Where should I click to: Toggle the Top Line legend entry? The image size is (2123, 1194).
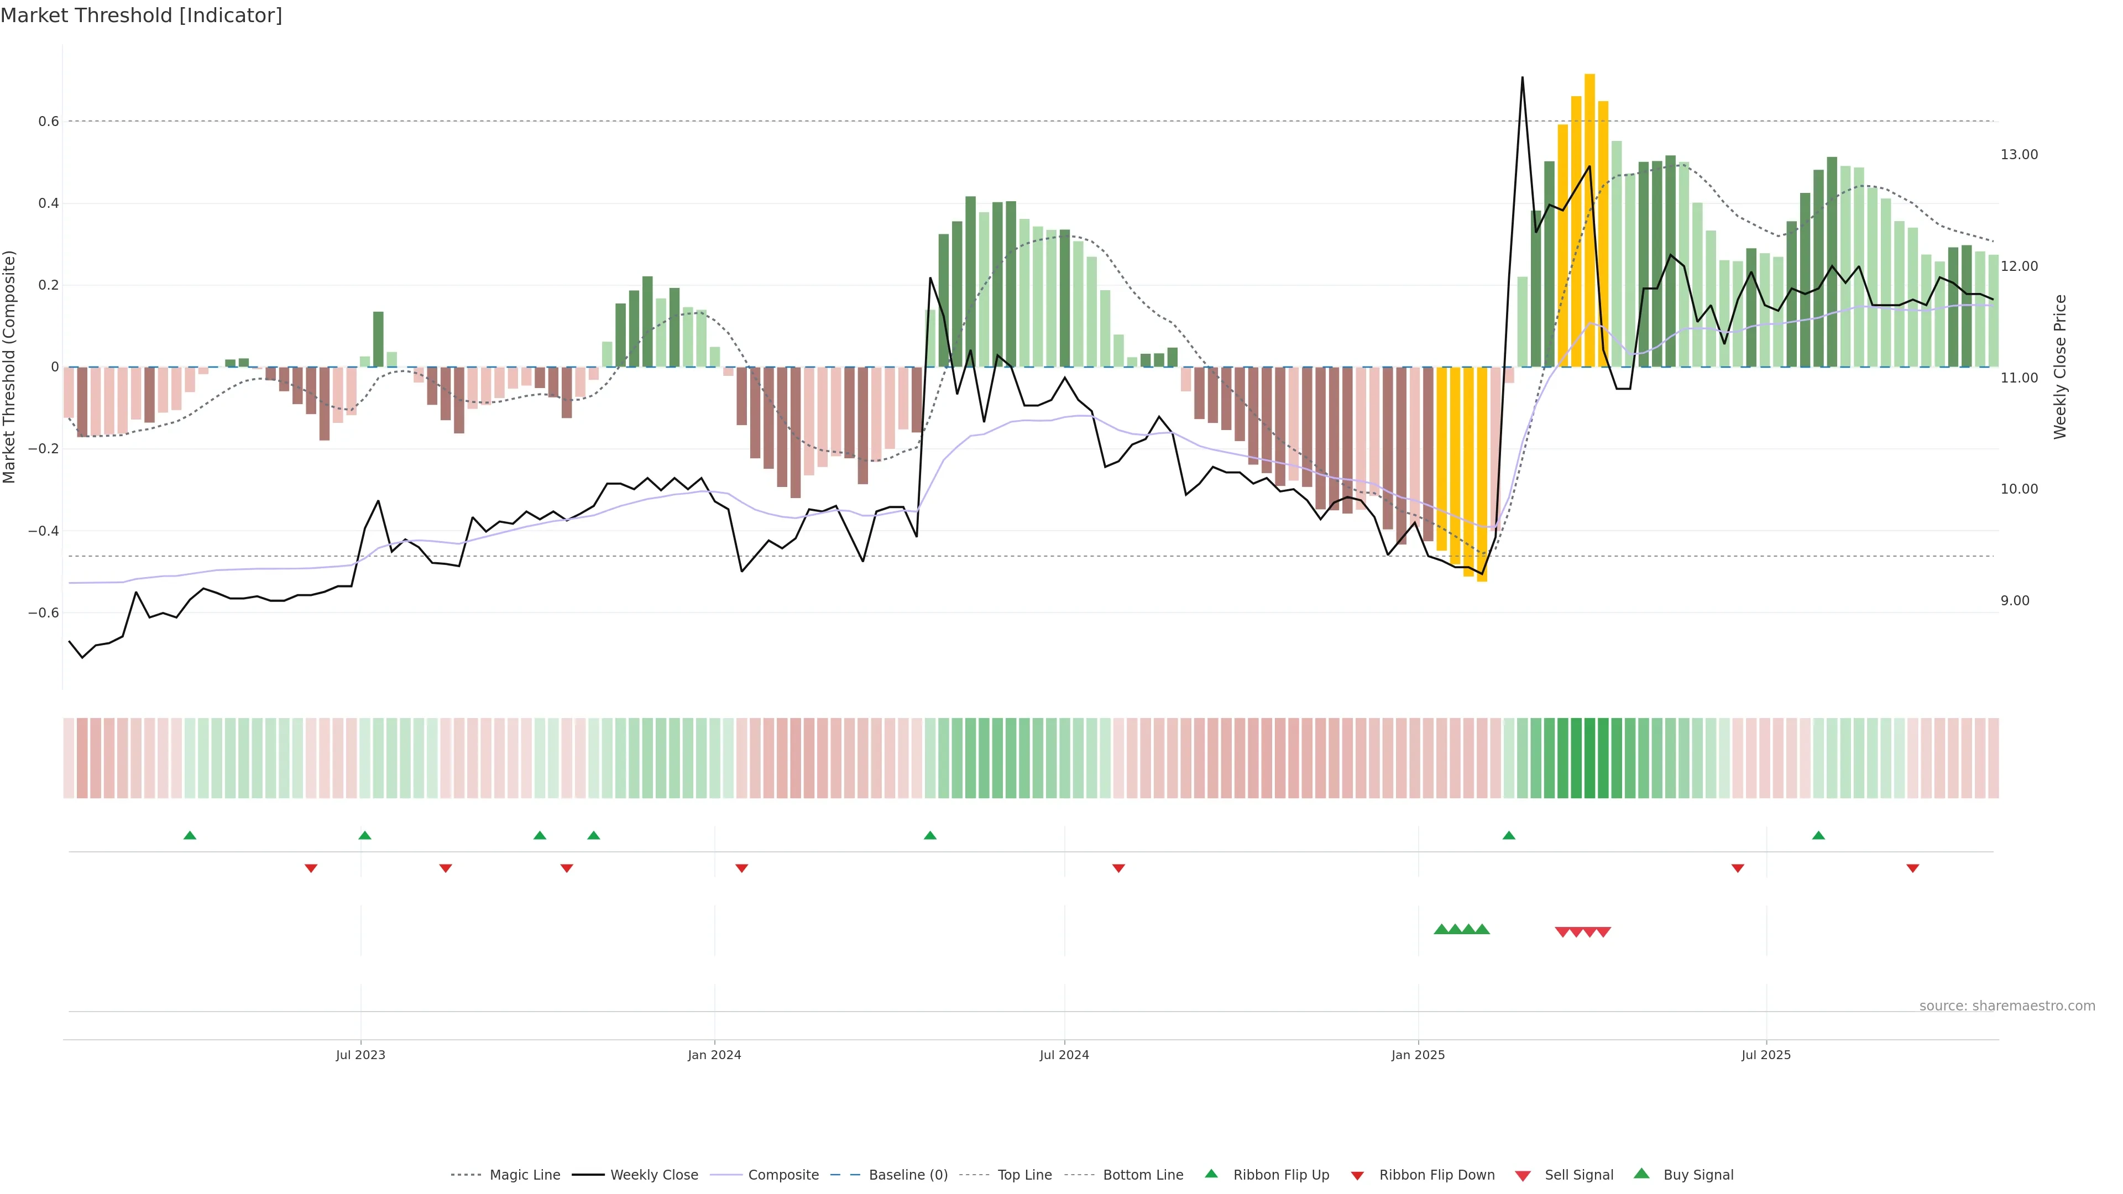pos(1024,1175)
